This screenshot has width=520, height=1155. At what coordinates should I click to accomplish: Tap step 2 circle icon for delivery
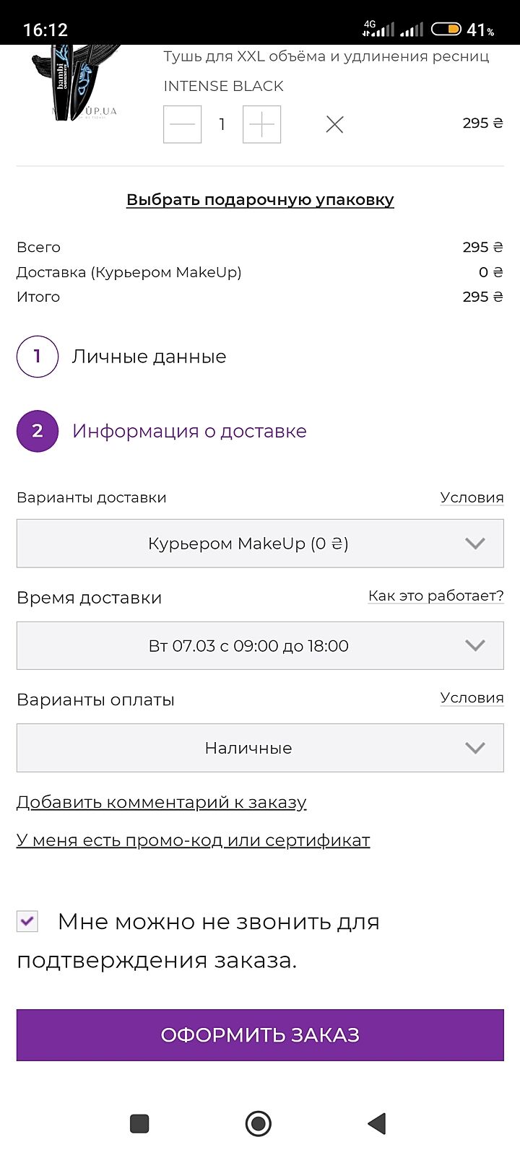pos(38,431)
